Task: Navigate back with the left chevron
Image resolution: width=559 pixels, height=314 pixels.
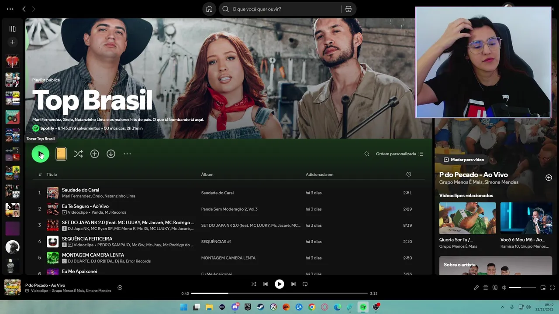Action: (x=24, y=9)
